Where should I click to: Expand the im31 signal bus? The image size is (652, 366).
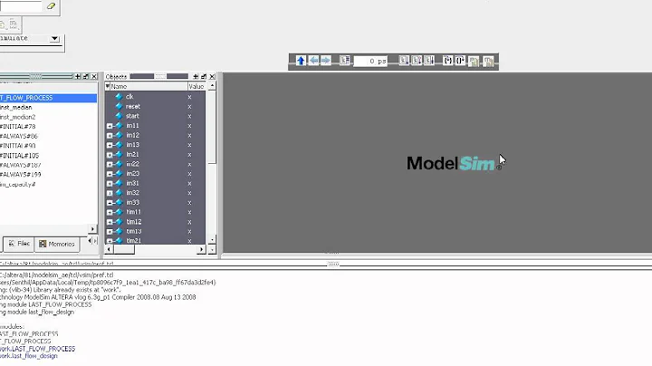click(x=110, y=183)
